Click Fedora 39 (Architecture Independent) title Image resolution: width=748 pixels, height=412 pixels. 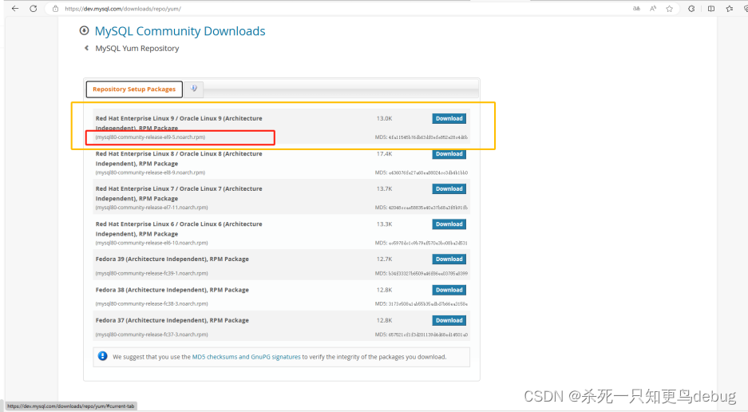click(x=172, y=259)
